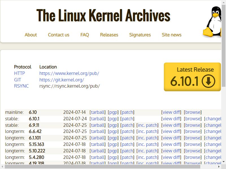Visit https://www.kernel.org/pub/ link
226x169 pixels.
point(69,74)
